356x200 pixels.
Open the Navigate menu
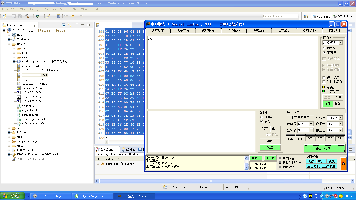[36, 9]
